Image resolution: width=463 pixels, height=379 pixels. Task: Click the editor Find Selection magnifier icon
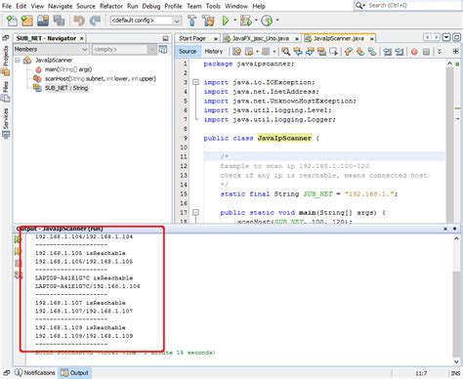click(286, 52)
